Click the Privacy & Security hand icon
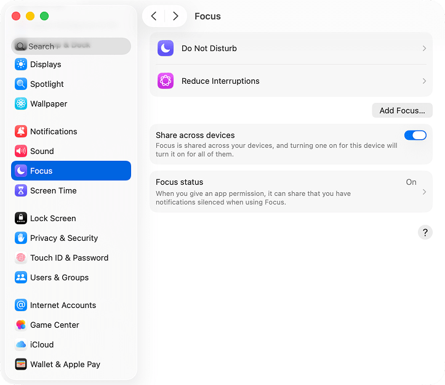Screen dimensions: 445x385 (21, 238)
